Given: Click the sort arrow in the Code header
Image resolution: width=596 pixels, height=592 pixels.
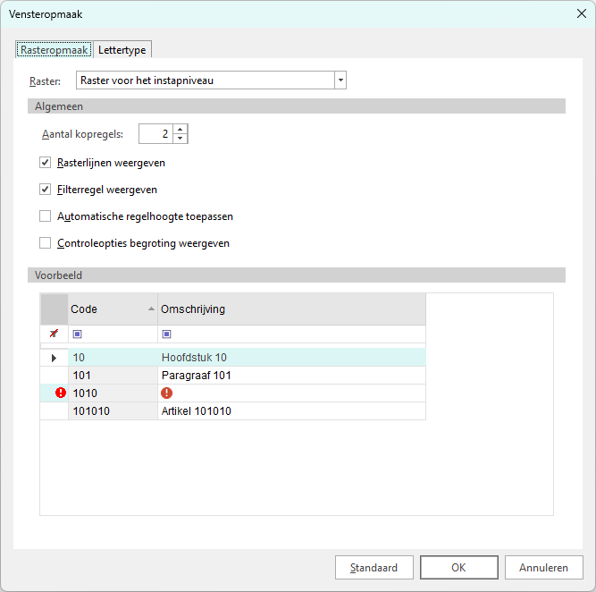Looking at the screenshot, I should point(151,309).
